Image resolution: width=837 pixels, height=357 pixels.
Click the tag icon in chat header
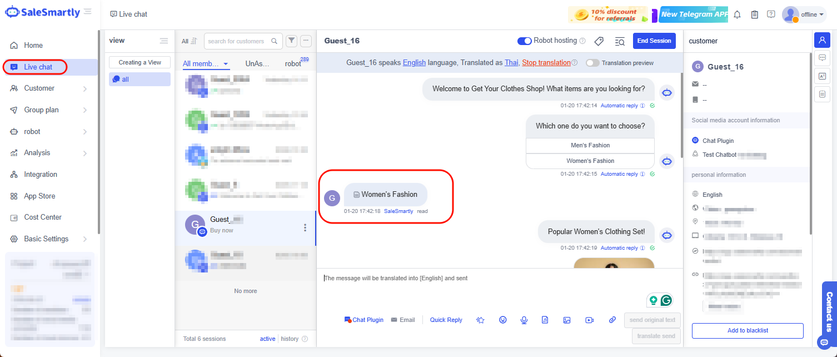click(x=599, y=41)
